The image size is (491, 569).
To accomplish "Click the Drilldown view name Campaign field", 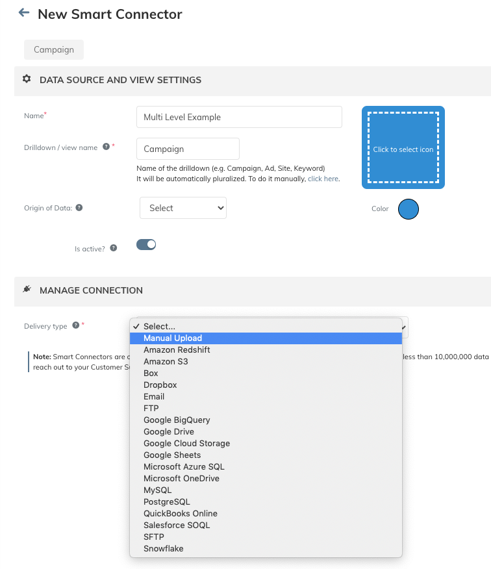I will 188,149.
